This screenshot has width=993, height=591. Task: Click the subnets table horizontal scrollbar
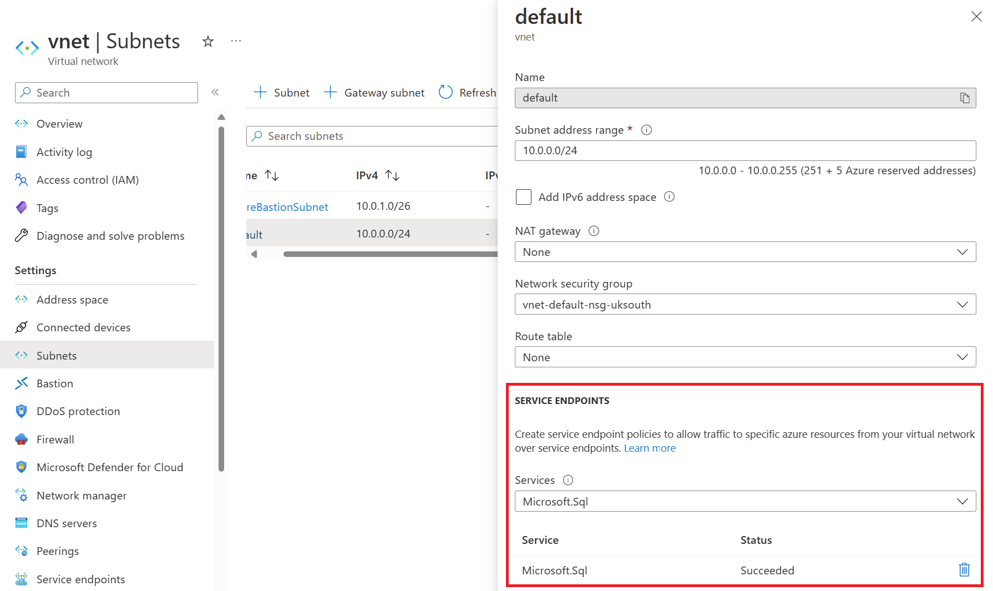[391, 254]
